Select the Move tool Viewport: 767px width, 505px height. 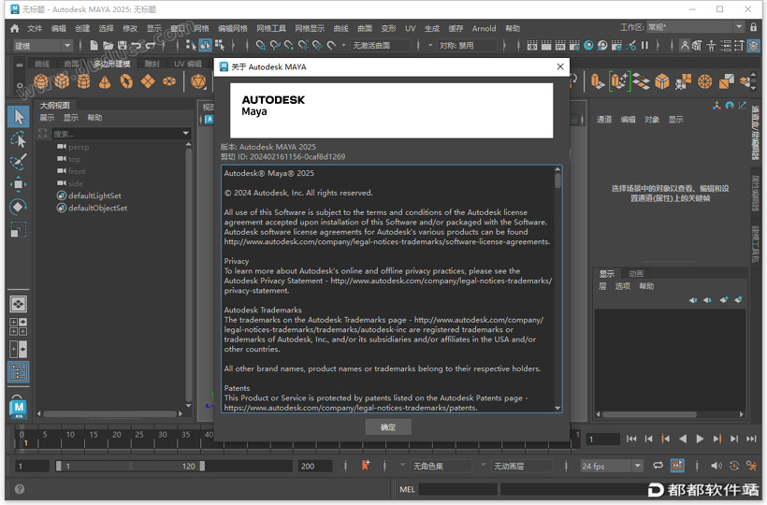19,184
